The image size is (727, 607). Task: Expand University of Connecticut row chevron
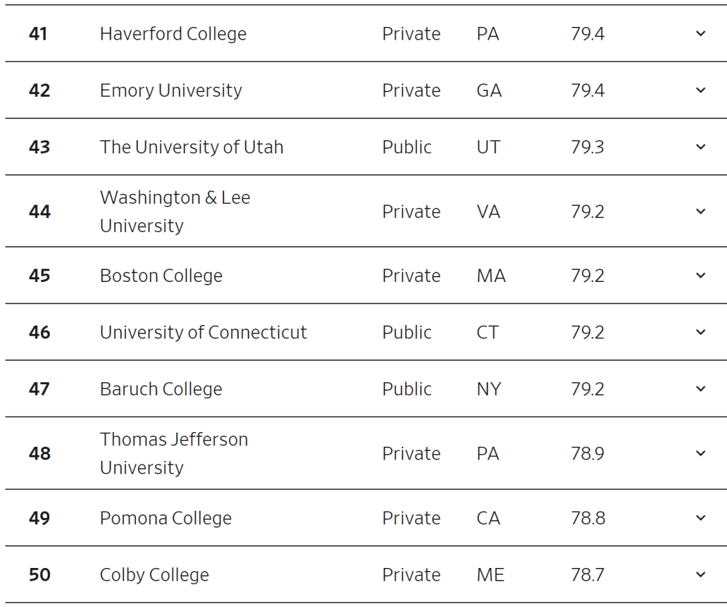point(701,332)
